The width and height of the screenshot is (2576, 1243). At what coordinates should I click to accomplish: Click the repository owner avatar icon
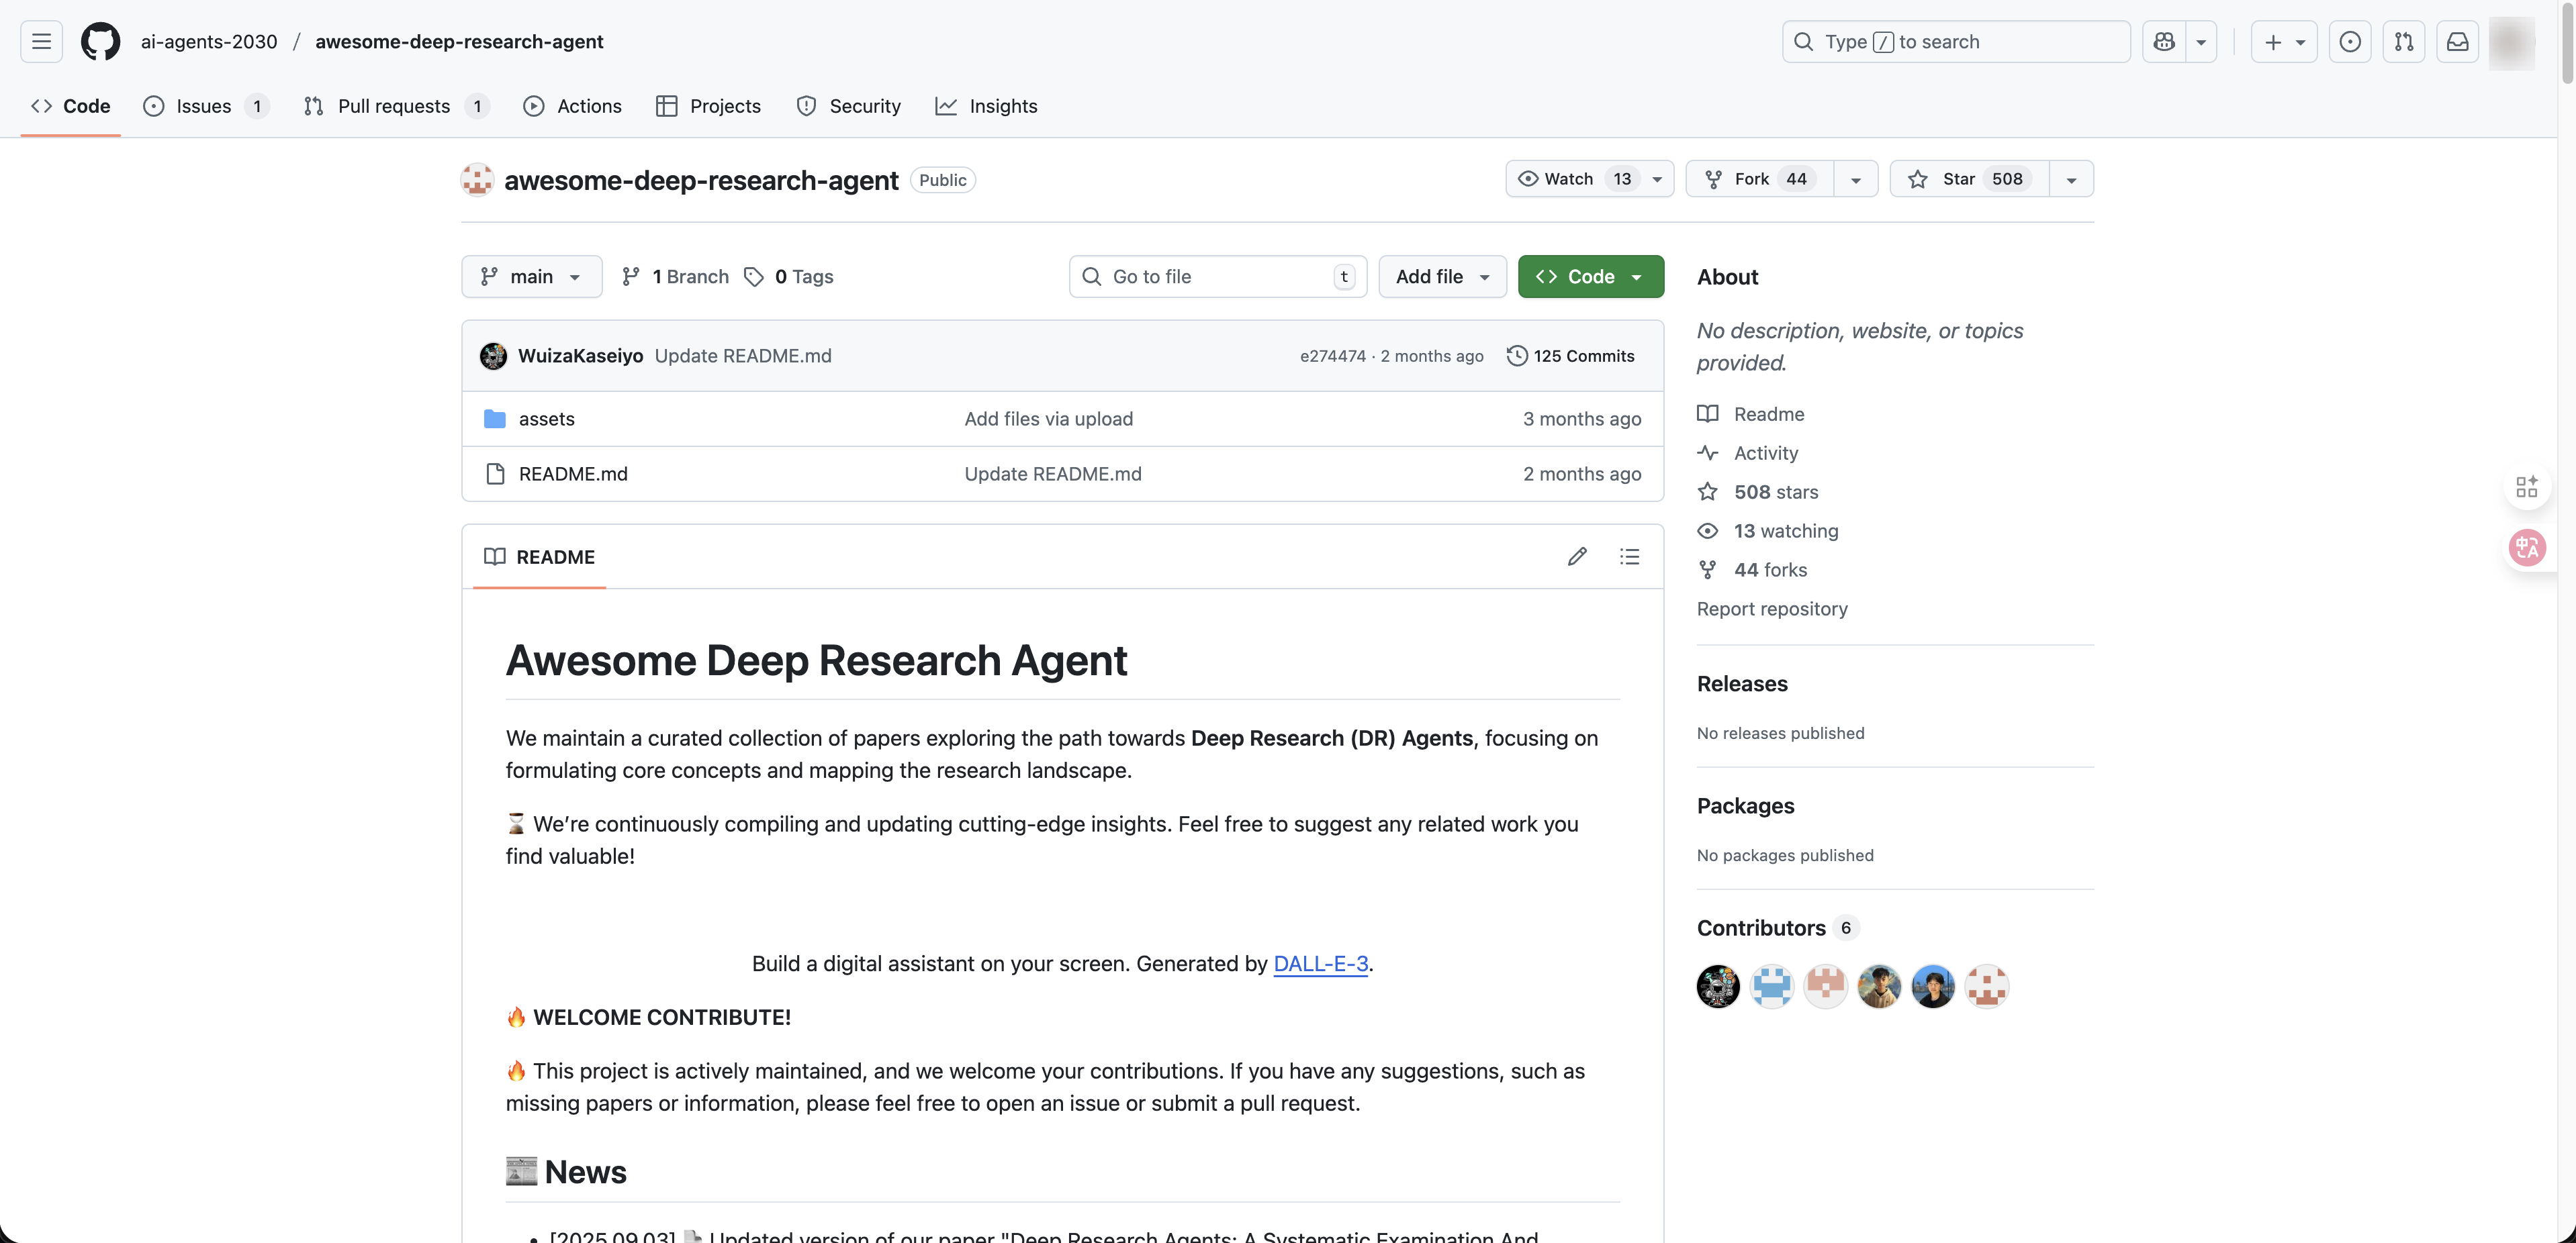pyautogui.click(x=477, y=180)
